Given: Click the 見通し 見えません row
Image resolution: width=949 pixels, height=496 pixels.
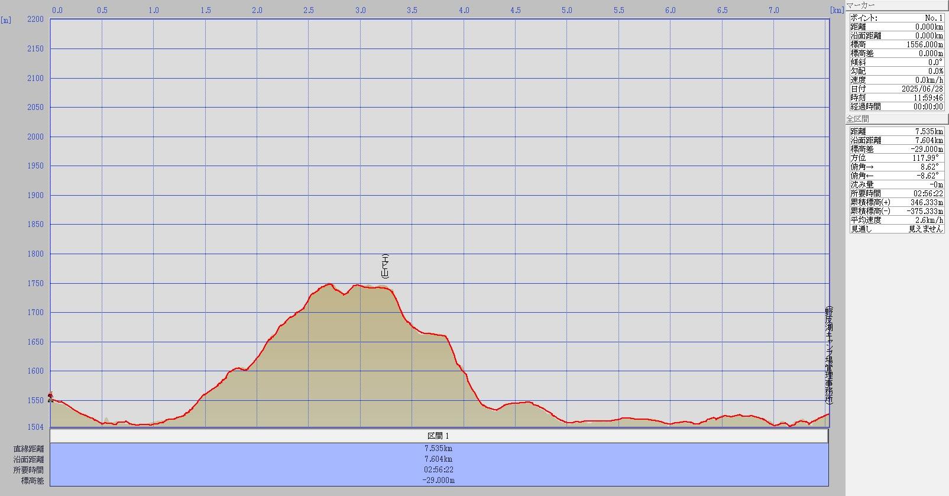Looking at the screenshot, I should coord(896,229).
